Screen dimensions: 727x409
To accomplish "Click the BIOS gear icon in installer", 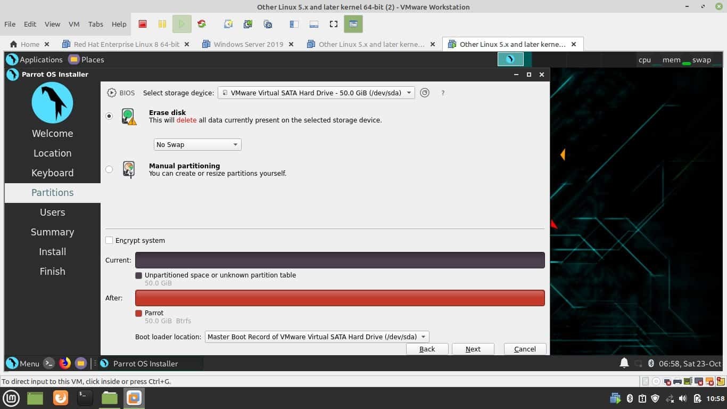I will point(111,93).
